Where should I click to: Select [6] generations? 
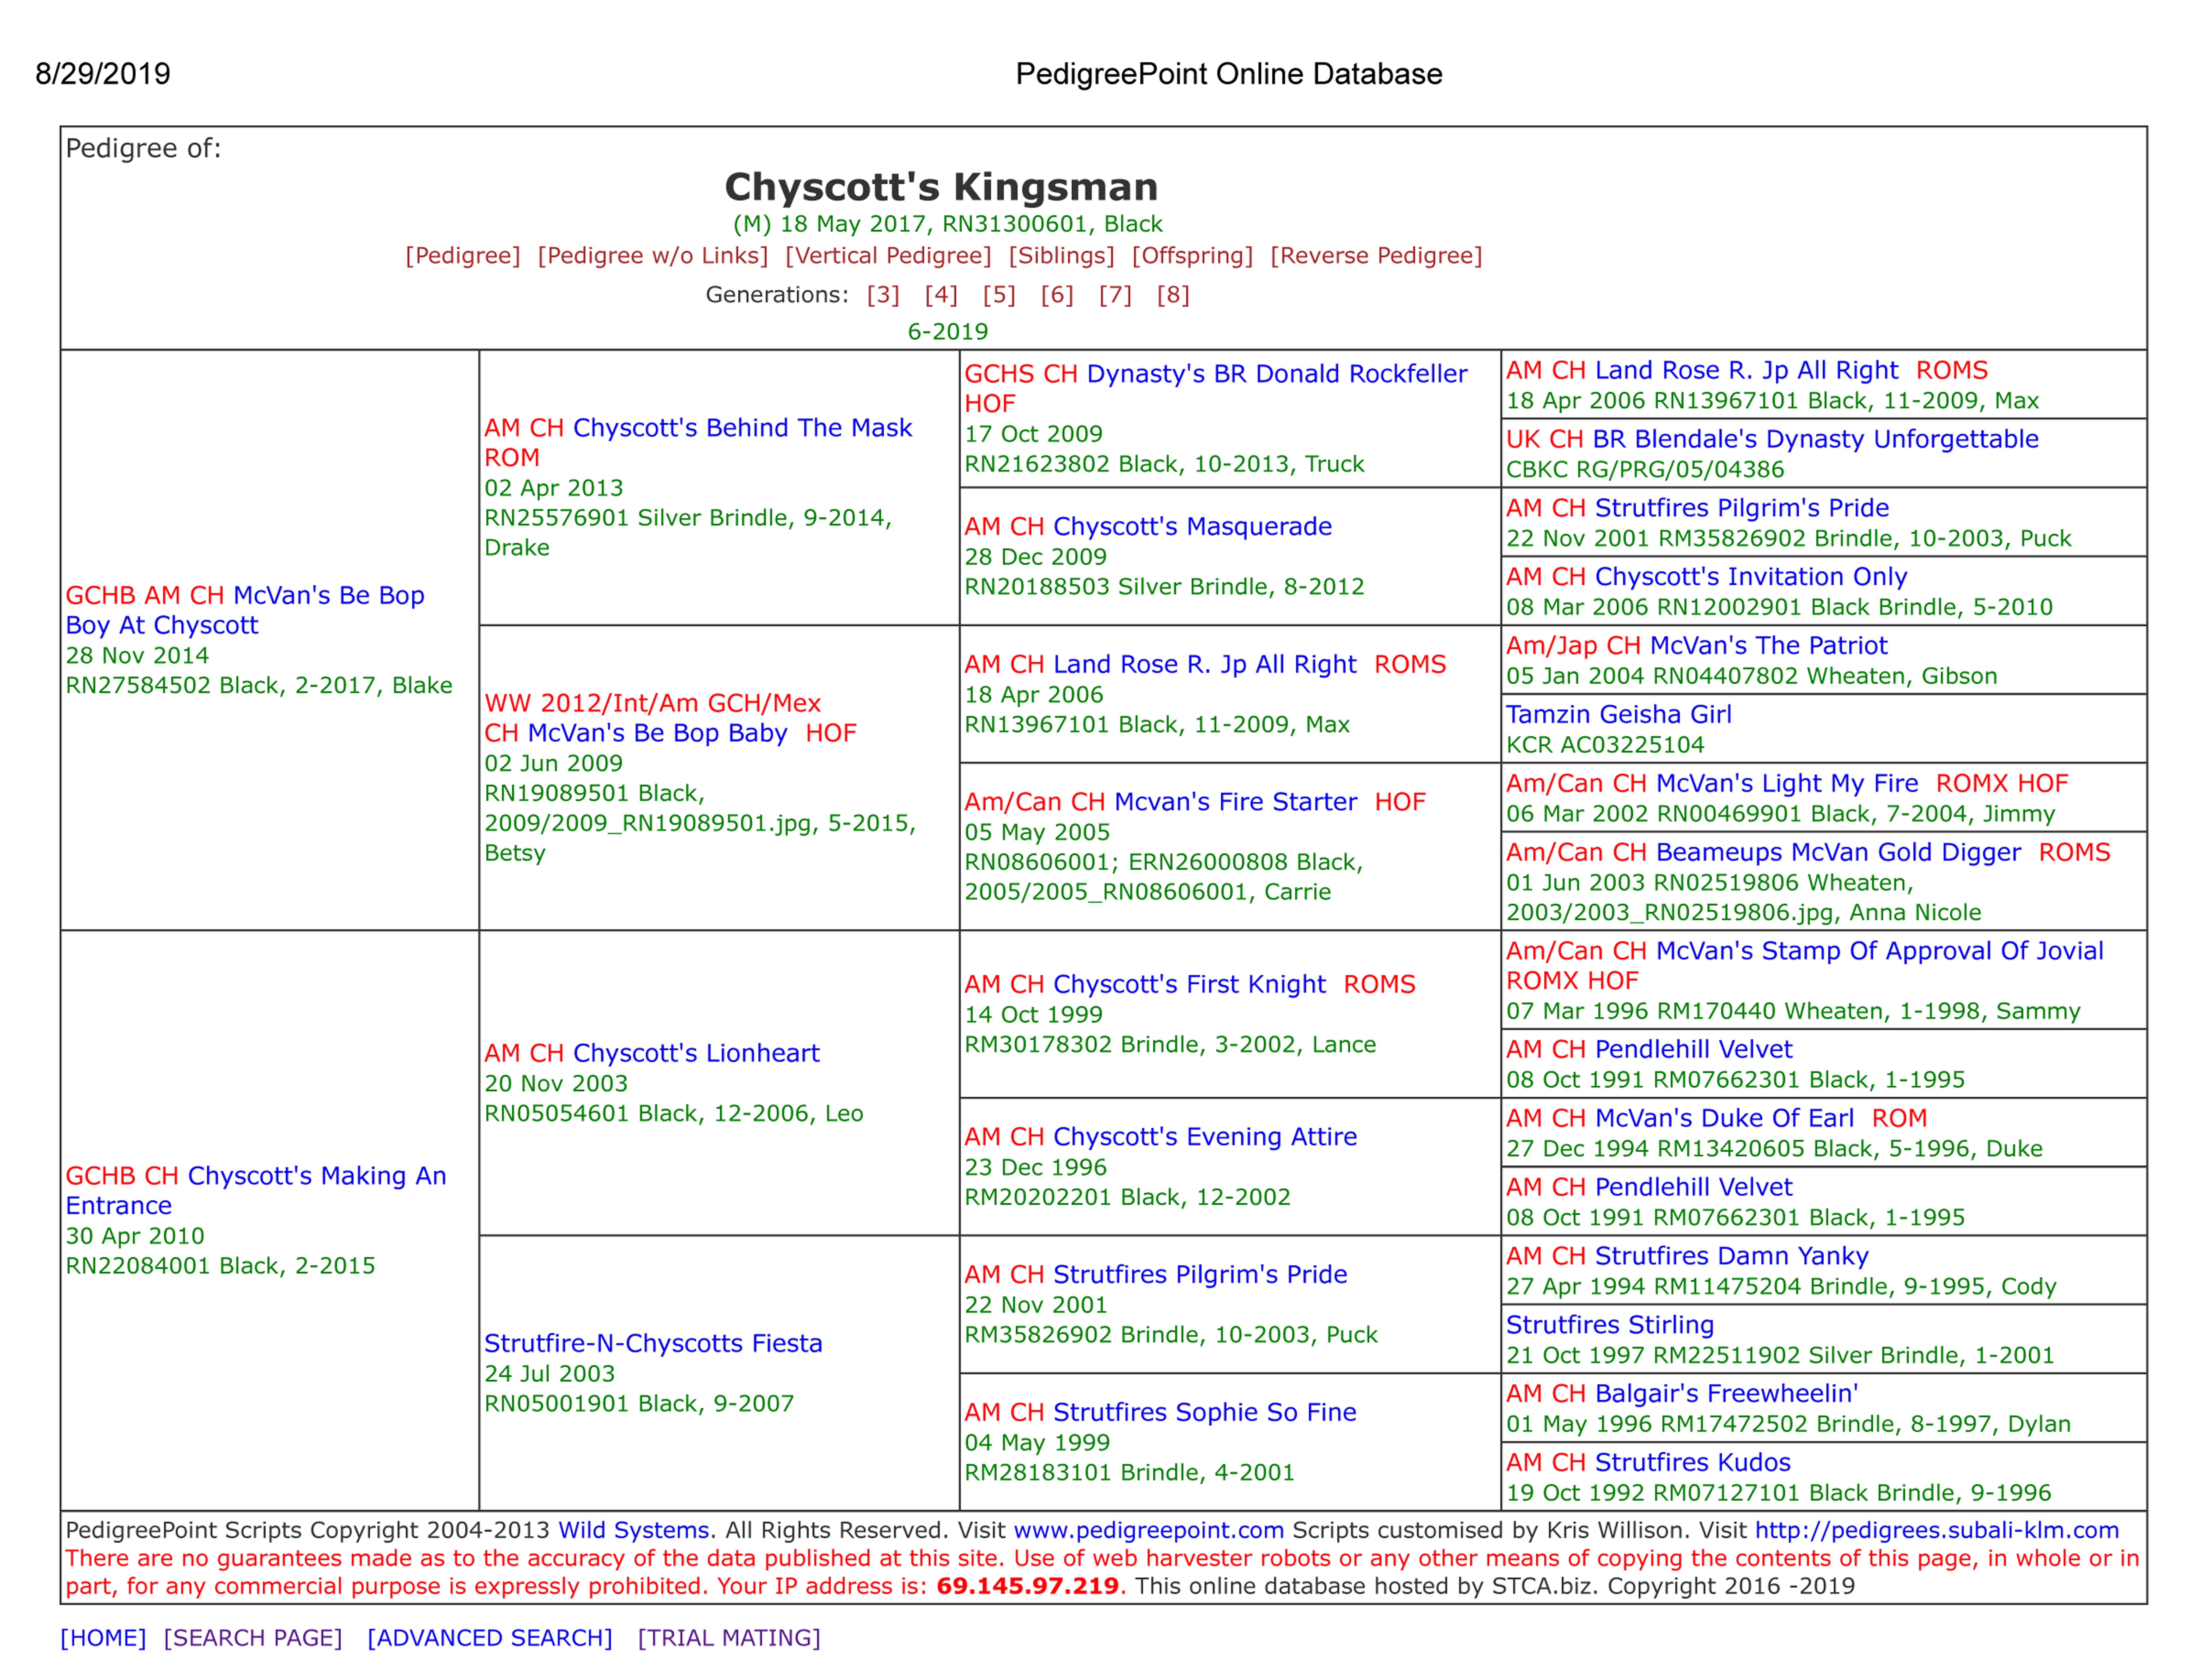[1057, 295]
